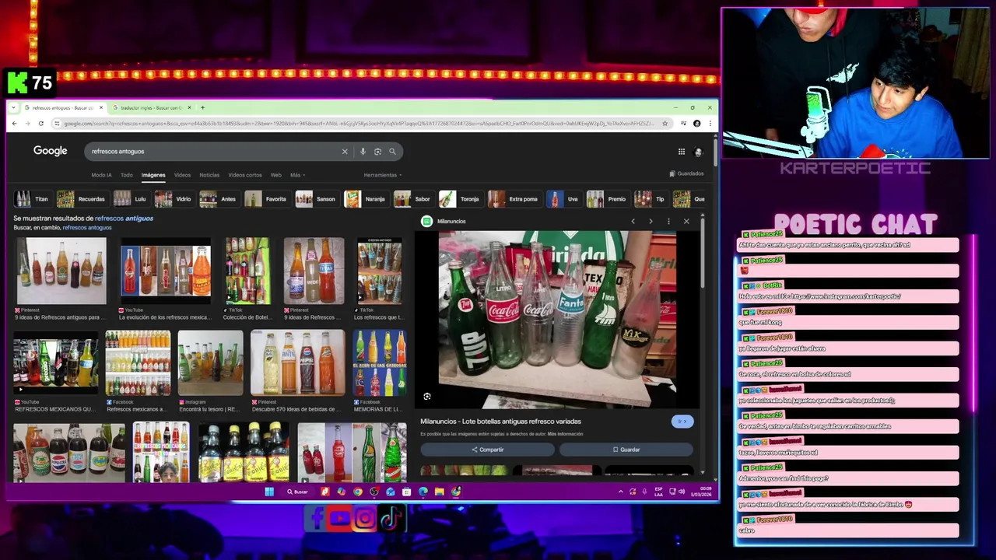Switch to the Web tab
The image size is (996, 560).
(x=275, y=175)
